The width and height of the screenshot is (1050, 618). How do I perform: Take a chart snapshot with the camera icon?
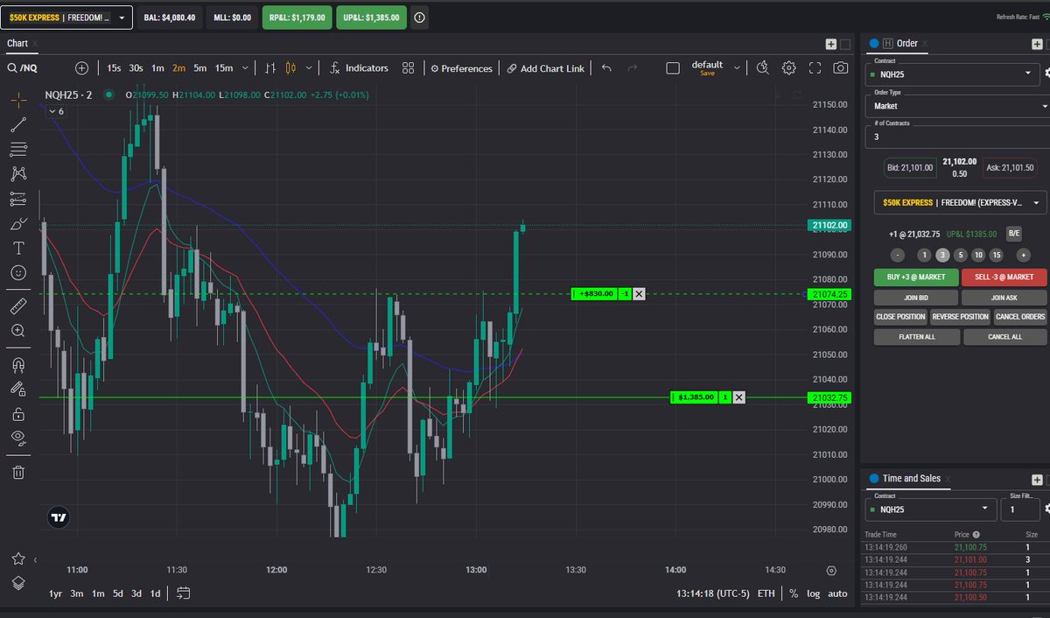[x=840, y=67]
